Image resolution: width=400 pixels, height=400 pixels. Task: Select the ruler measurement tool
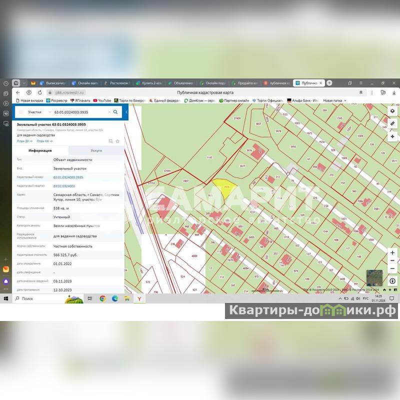[392, 123]
